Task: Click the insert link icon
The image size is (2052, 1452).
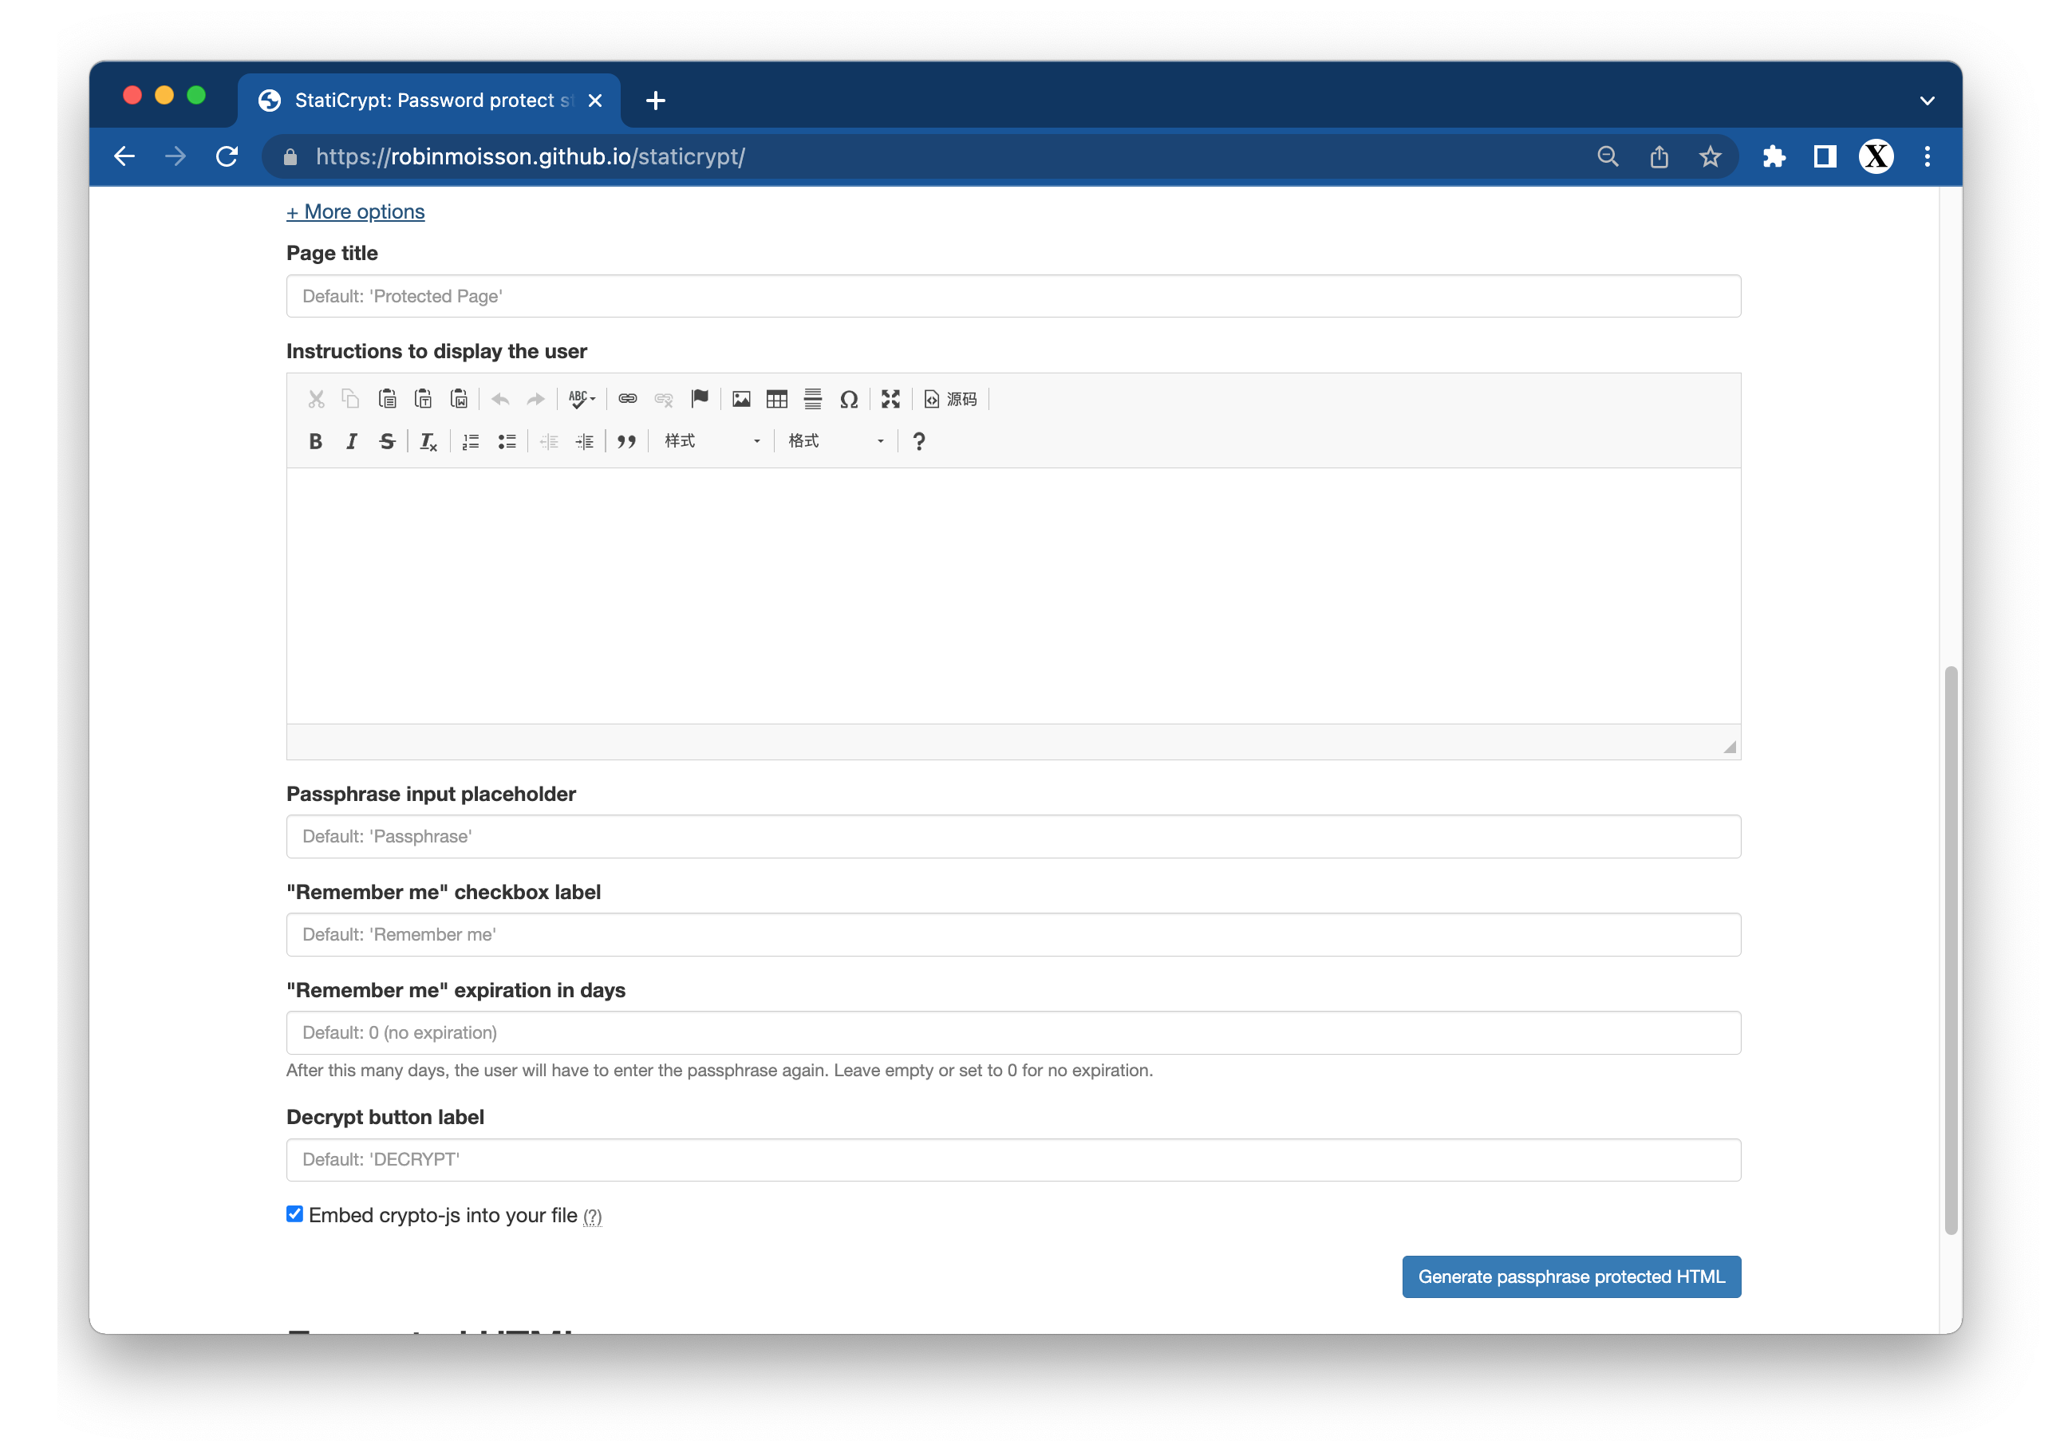Action: 628,399
